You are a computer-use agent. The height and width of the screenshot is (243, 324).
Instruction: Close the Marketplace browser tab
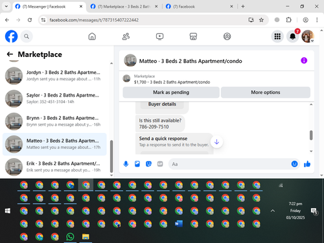[x=156, y=6]
